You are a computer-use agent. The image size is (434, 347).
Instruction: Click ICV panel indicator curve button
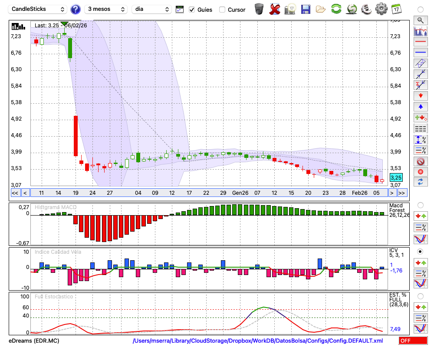click(x=421, y=284)
